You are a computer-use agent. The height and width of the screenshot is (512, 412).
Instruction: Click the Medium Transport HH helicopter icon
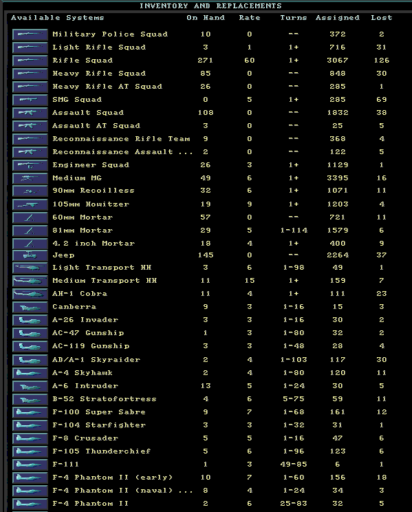point(30,281)
